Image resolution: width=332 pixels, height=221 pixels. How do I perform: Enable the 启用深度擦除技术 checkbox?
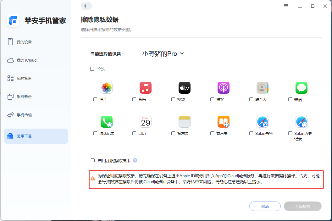tap(93, 160)
